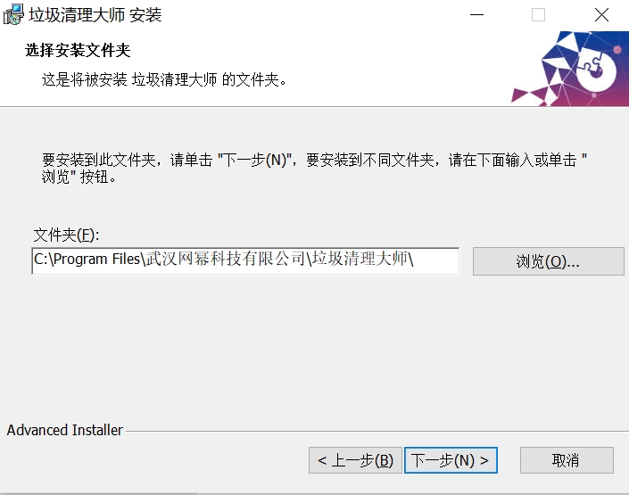Click the Advanced Installer label
The height and width of the screenshot is (495, 629).
64,430
